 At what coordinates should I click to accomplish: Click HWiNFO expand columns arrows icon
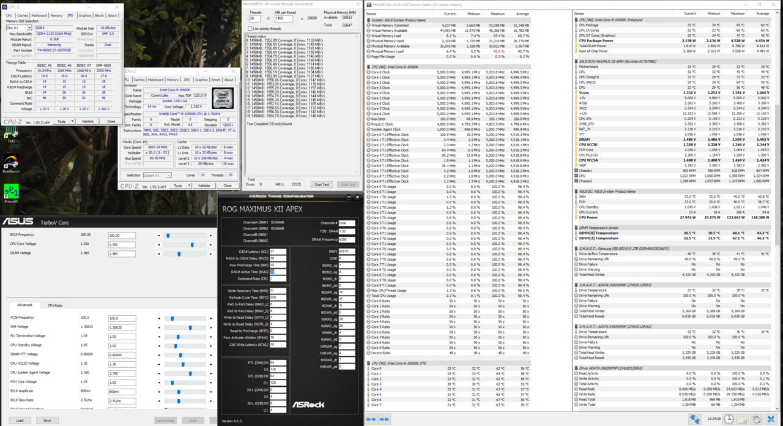coord(371,419)
